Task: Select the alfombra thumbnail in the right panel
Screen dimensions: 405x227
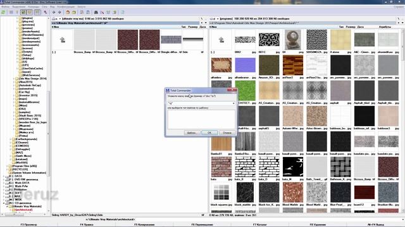Action: click(221, 65)
